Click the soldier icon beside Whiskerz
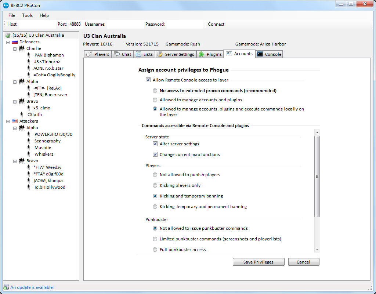This screenshot has width=376, height=294. tap(29, 154)
